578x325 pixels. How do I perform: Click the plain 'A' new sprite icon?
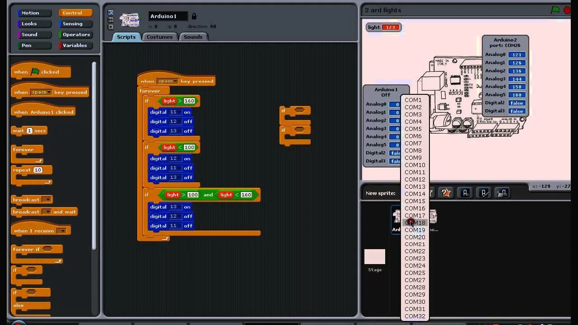465,193
